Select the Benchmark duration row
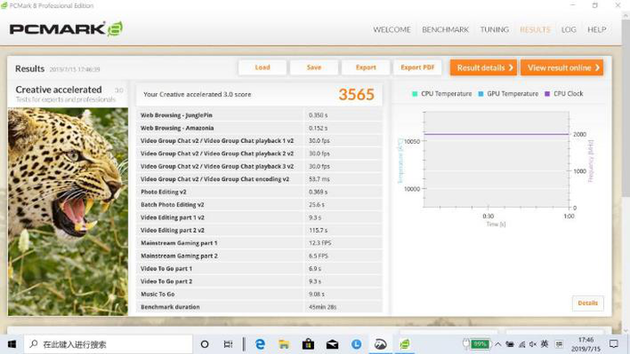Screen dimensions: 630x354 [259, 307]
